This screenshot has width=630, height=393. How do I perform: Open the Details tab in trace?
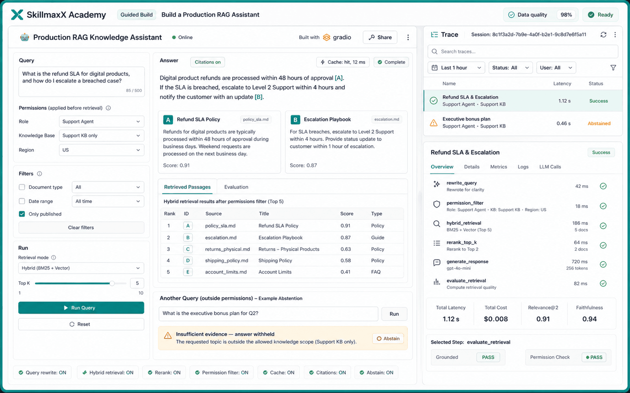(472, 167)
